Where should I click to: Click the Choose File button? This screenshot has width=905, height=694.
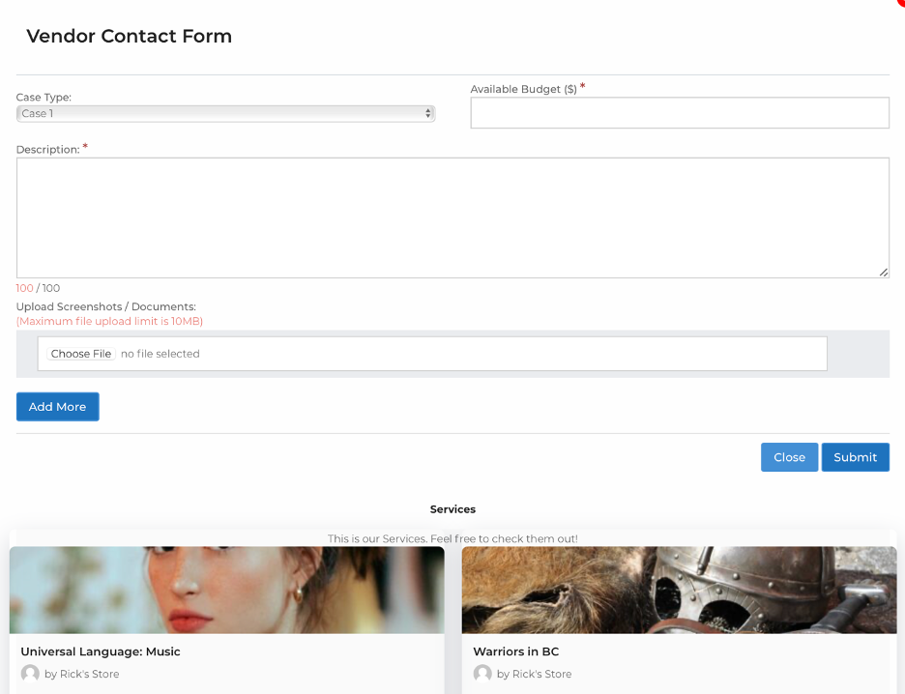point(81,354)
